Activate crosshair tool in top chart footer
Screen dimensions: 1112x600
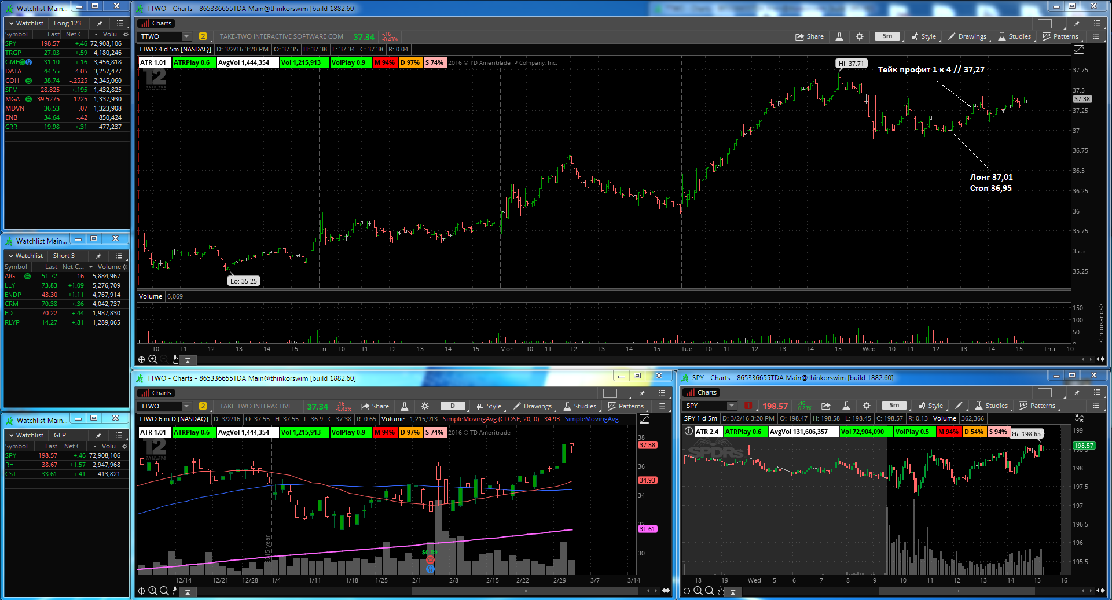click(142, 359)
